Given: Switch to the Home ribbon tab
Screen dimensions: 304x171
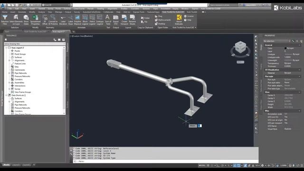Looking at the screenshot, I should point(4,12).
